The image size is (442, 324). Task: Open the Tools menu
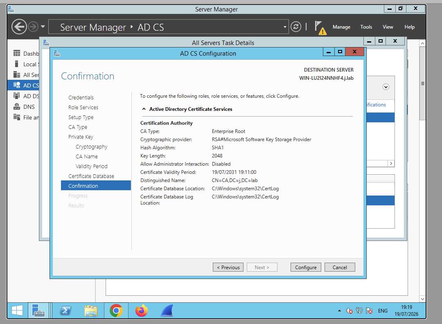(x=366, y=27)
